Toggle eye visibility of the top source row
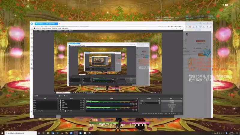 pyautogui.click(x=81, y=100)
